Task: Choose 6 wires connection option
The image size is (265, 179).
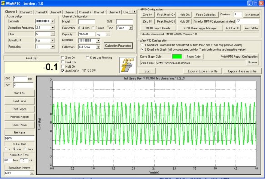Action: pyautogui.click(x=93, y=28)
